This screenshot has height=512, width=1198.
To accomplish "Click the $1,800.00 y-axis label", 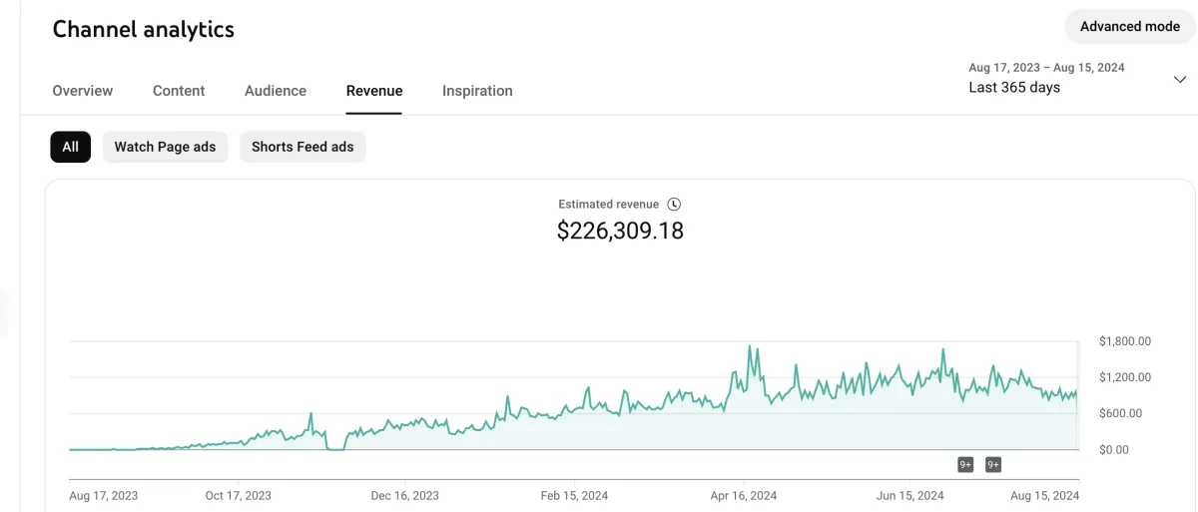I will [1124, 341].
